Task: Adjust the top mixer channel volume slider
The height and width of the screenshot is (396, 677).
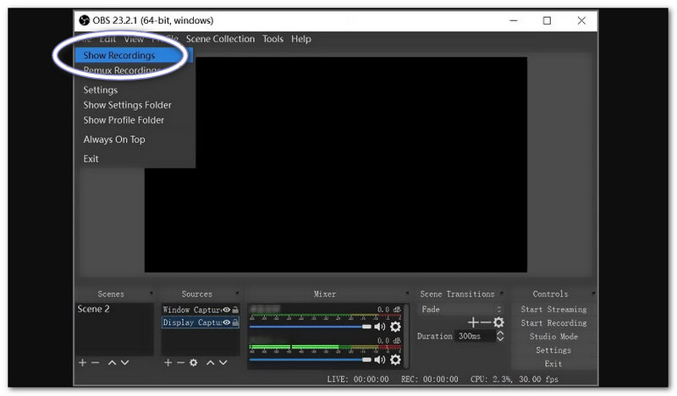Action: tap(310, 327)
